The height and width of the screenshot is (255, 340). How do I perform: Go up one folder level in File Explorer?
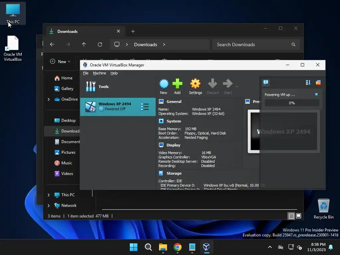(x=84, y=44)
